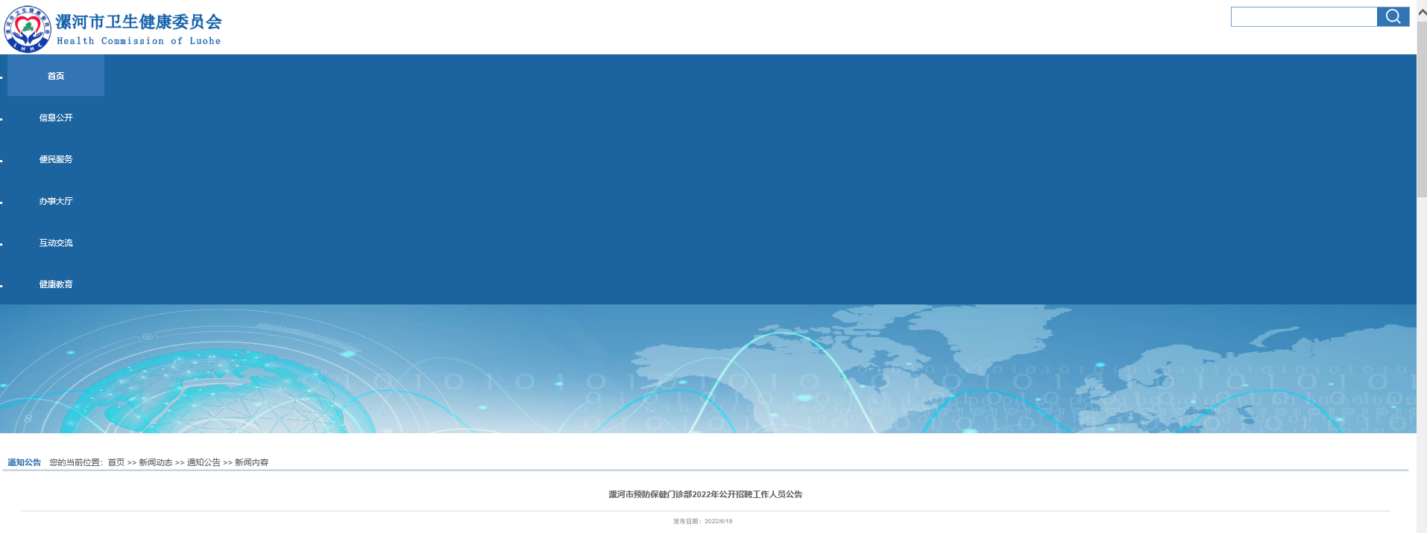Click the 通知公告 breadcrumb link

click(204, 462)
